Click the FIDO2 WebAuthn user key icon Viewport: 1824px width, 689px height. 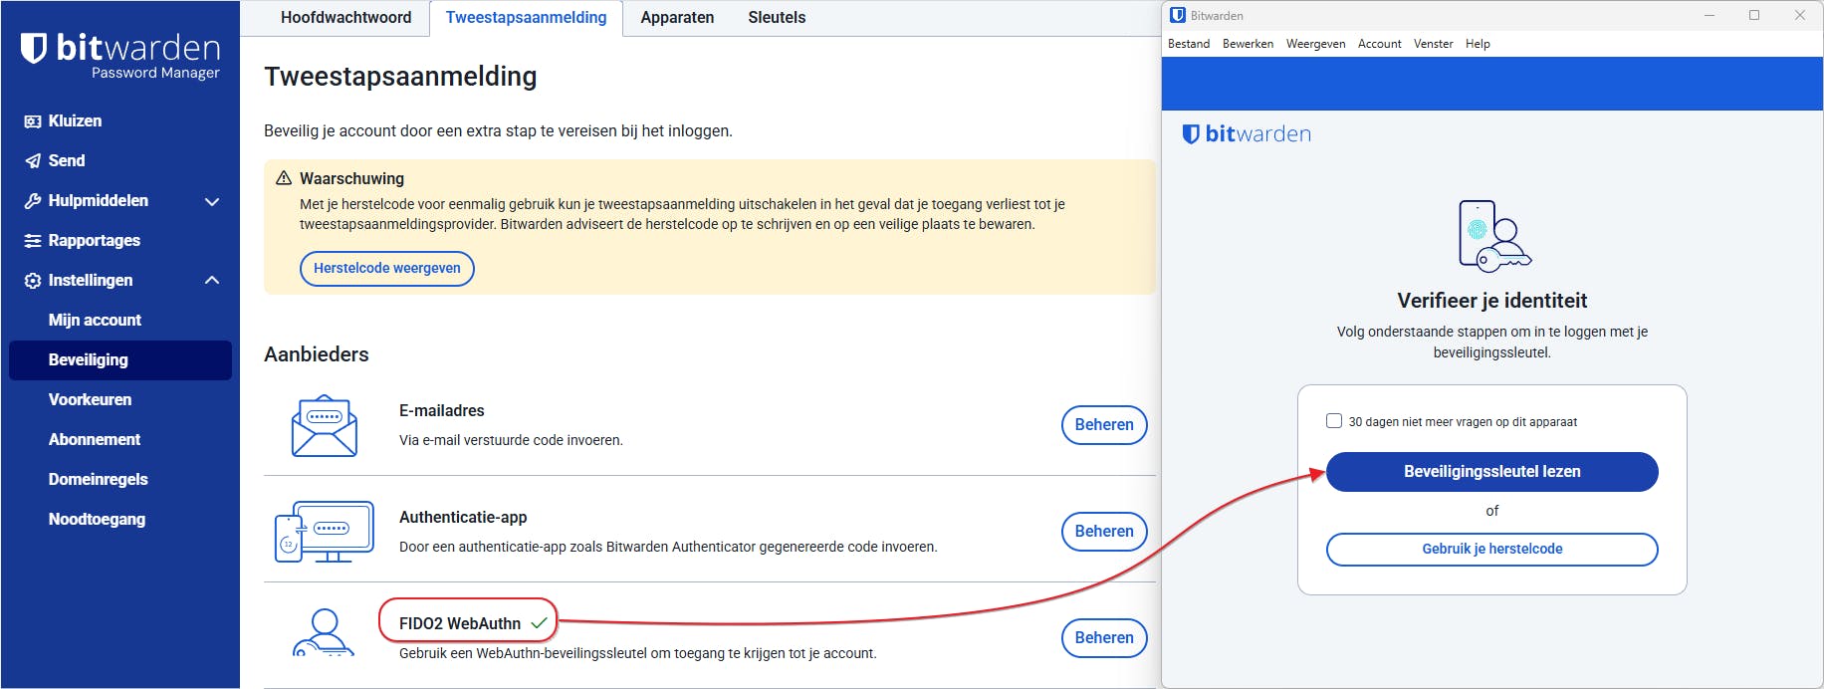click(325, 633)
